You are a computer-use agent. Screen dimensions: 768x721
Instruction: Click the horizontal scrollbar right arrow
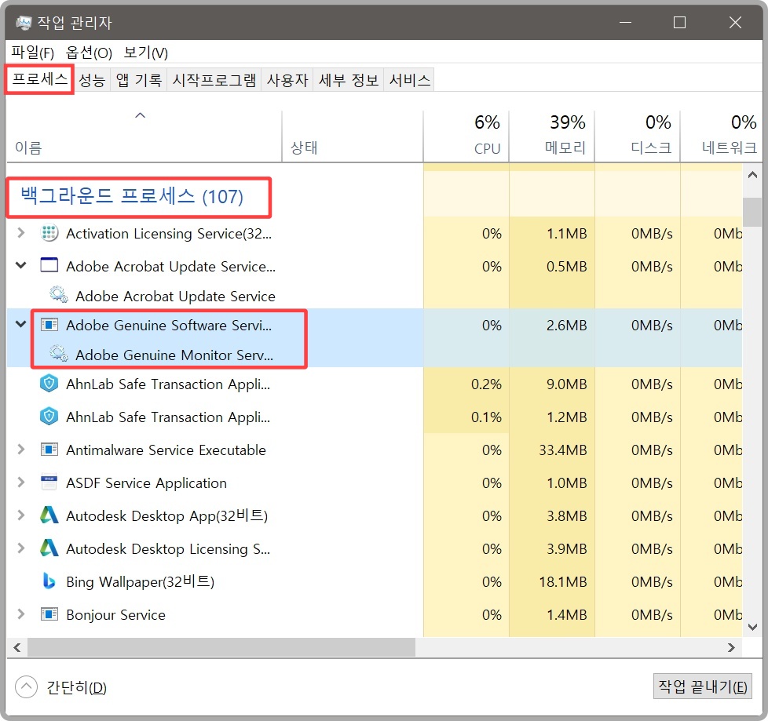pos(731,647)
